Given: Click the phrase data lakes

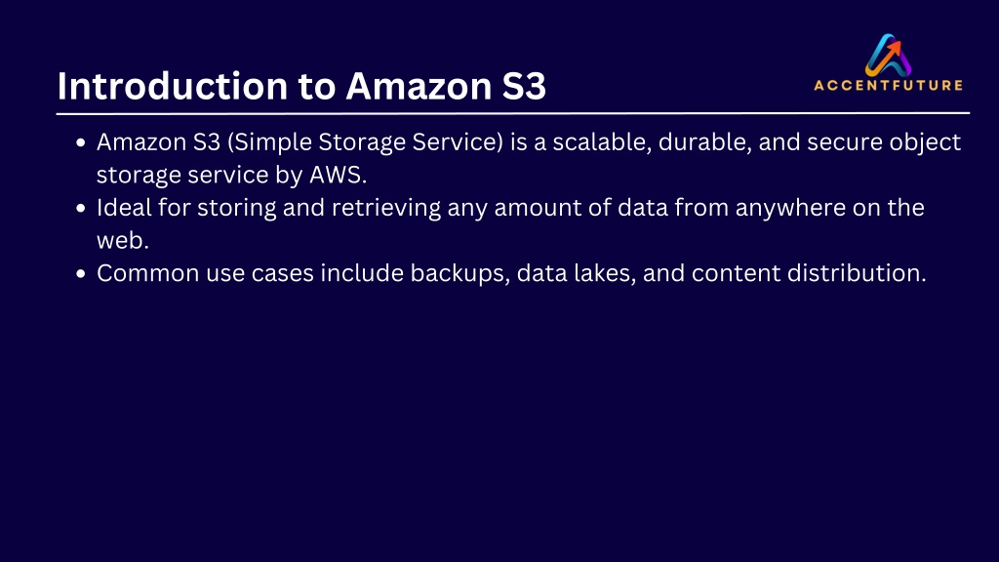Looking at the screenshot, I should pyautogui.click(x=576, y=273).
